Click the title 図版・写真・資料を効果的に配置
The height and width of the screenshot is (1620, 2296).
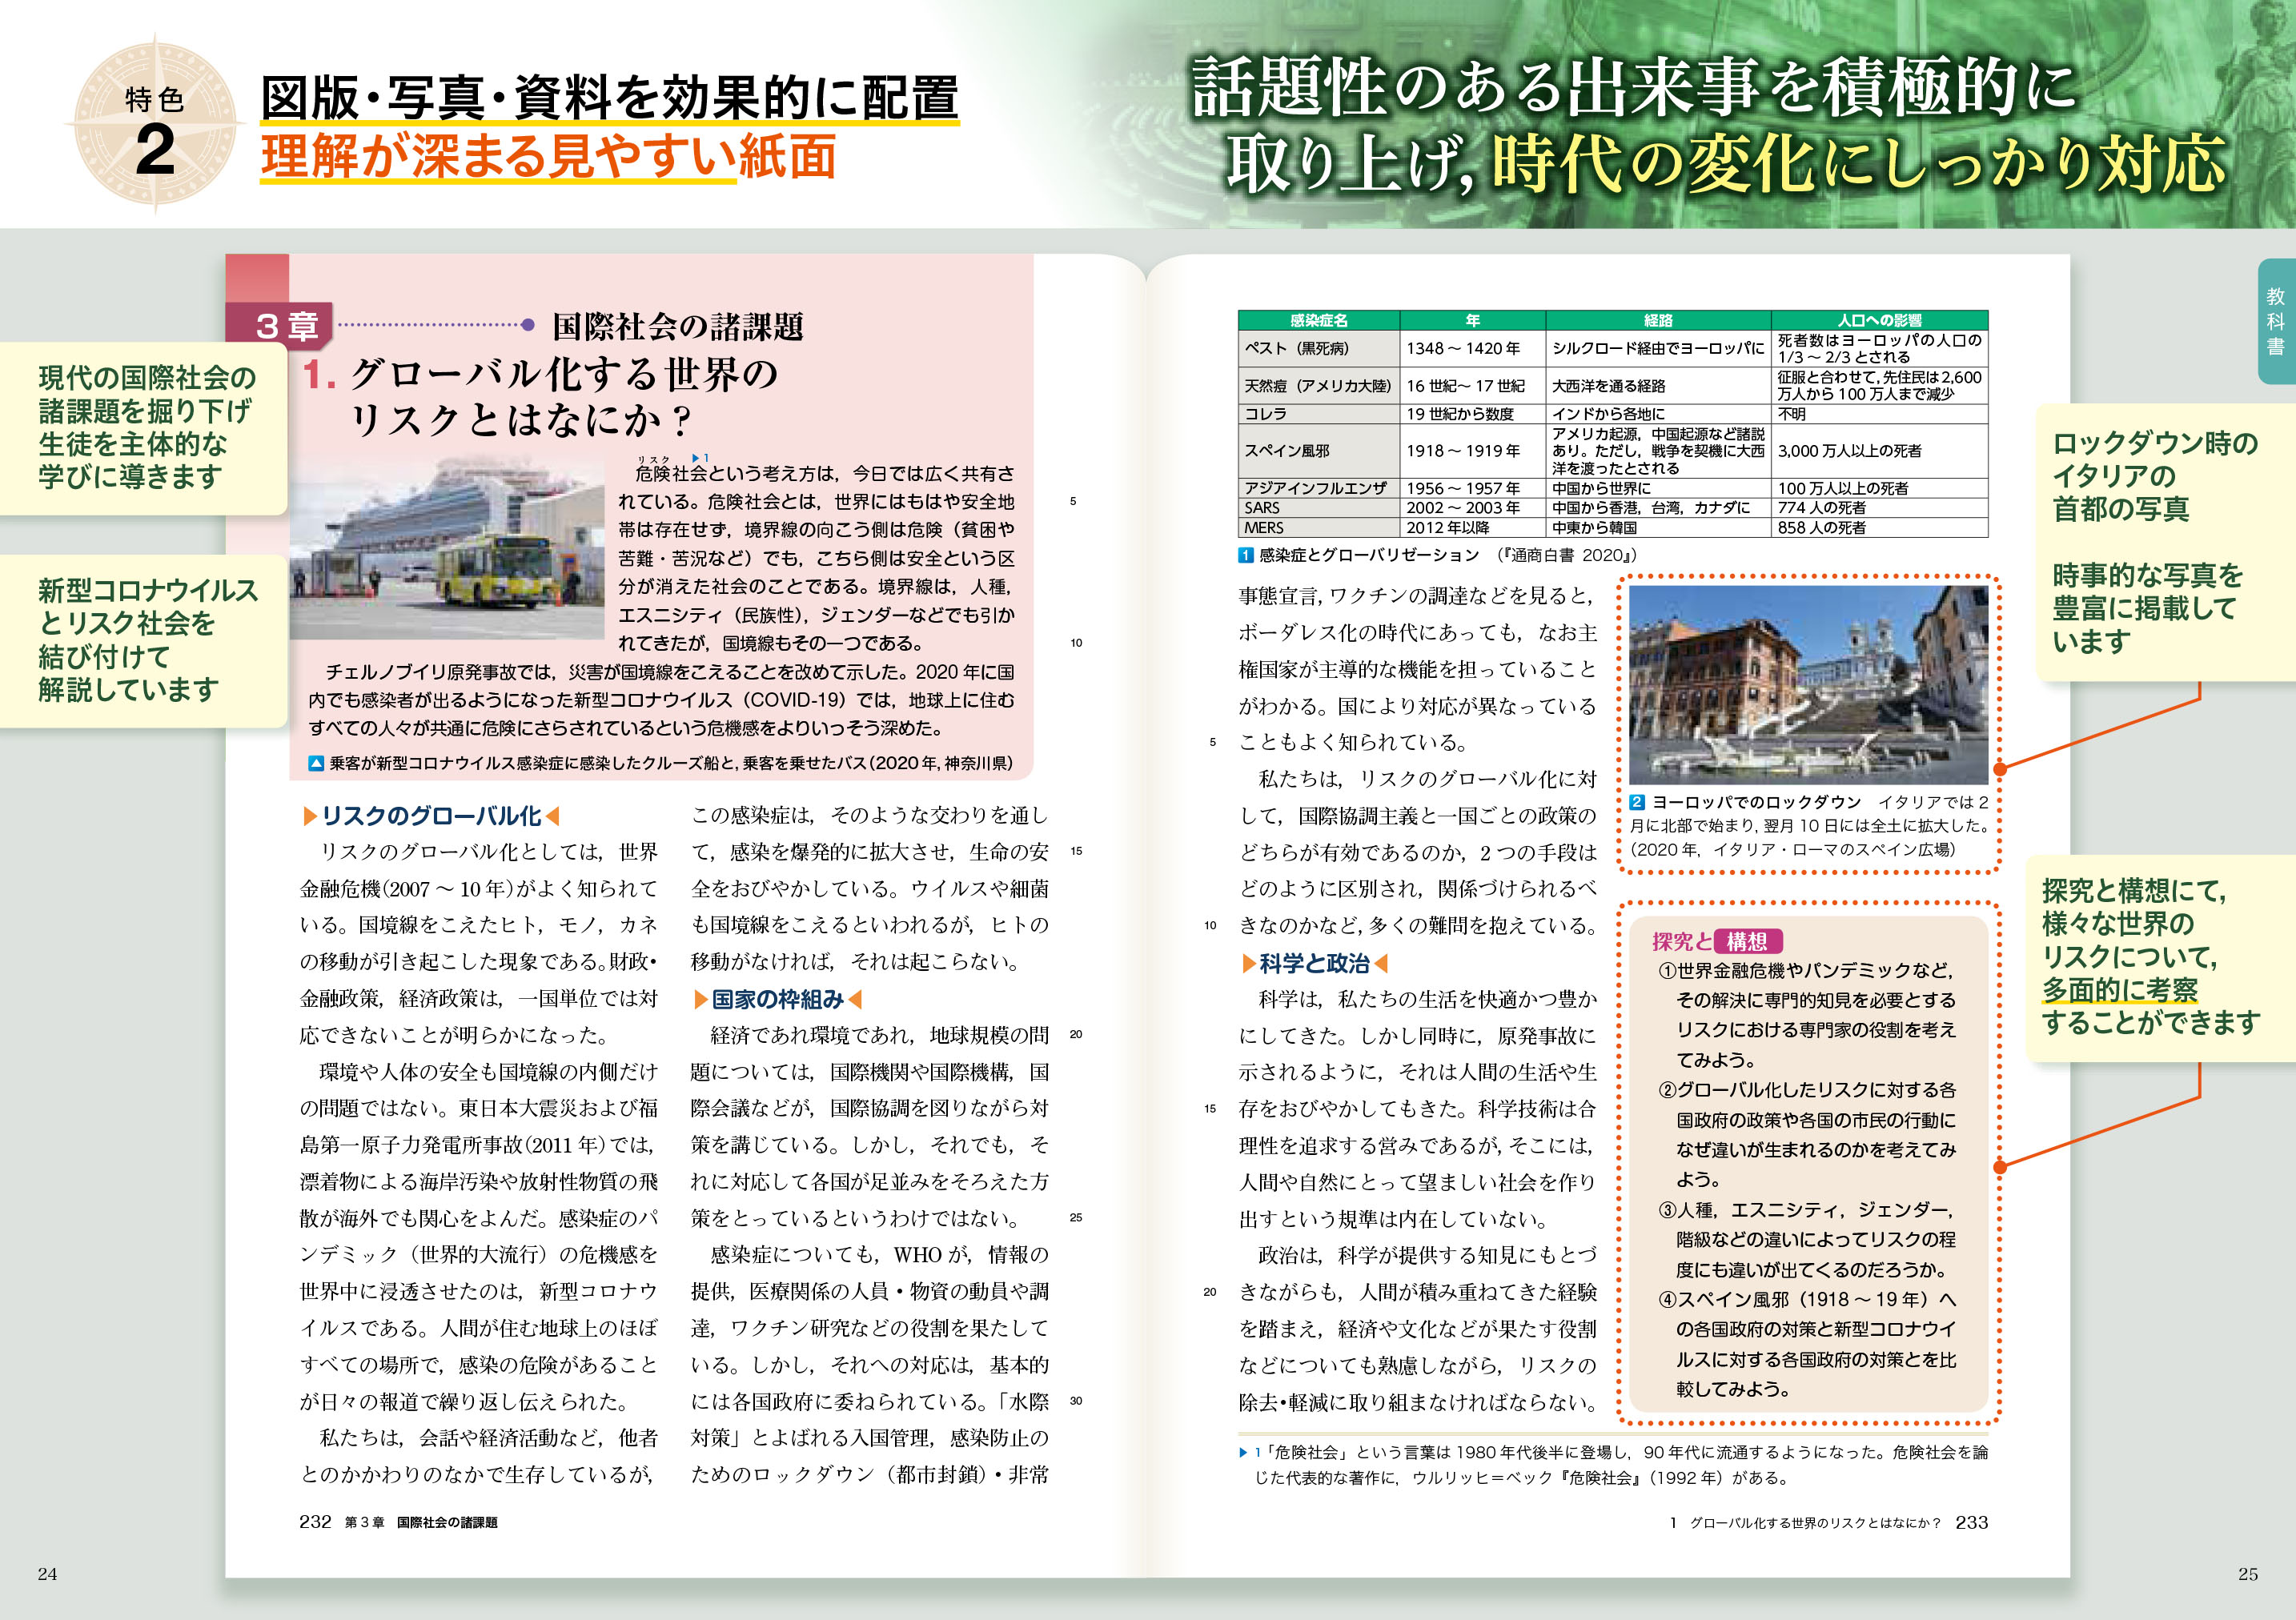609,97
